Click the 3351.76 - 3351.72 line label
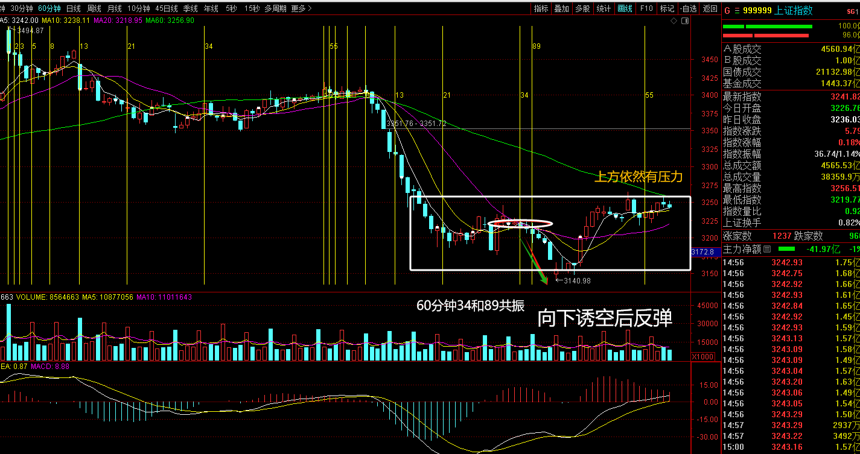Image resolution: width=860 pixels, height=454 pixels. 416,123
